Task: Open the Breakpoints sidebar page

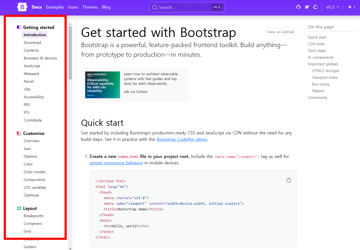Action: [x=33, y=216]
